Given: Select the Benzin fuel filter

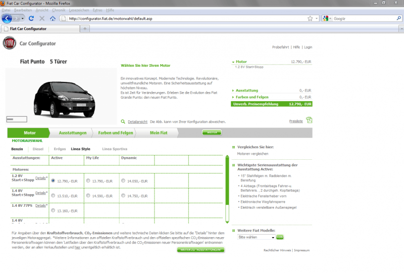Looking at the screenshot, I should [x=17, y=149].
